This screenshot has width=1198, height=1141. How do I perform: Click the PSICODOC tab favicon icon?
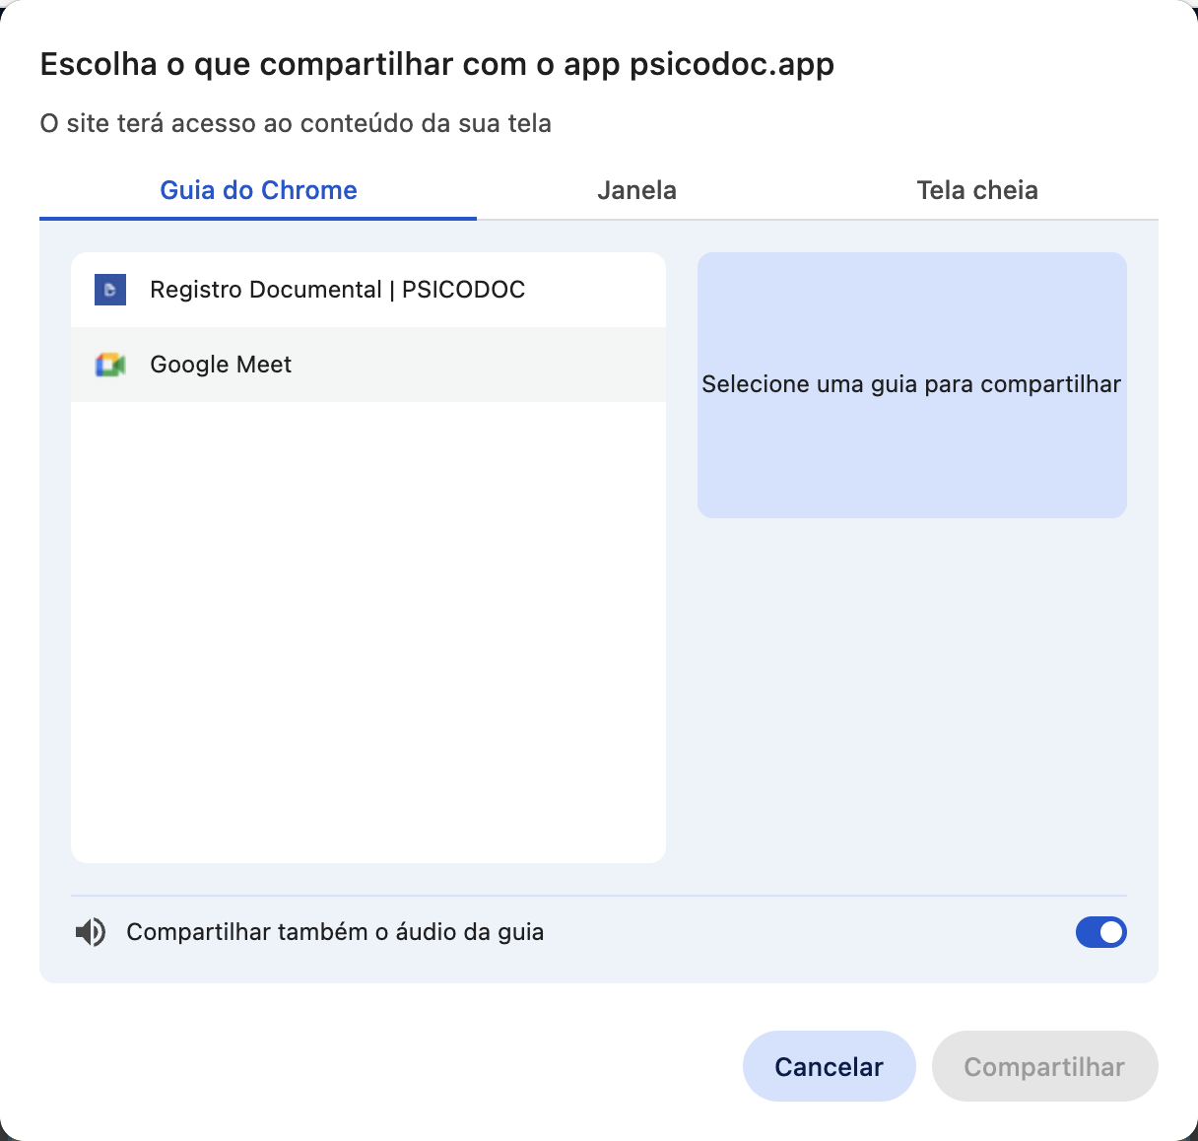pos(110,290)
